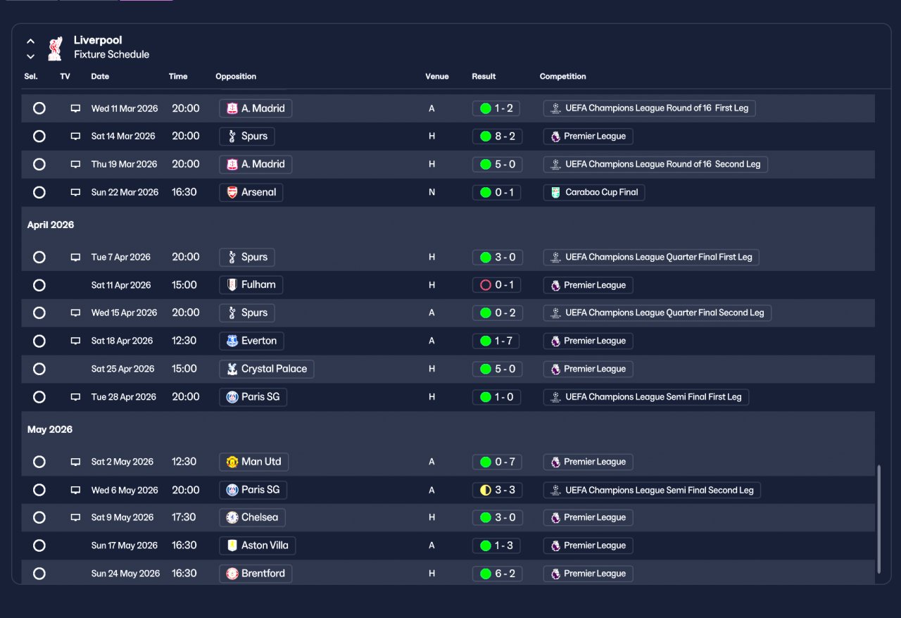This screenshot has height=618, width=901.
Task: Click the Paris SG badge on 28 Apr
Action: [232, 397]
